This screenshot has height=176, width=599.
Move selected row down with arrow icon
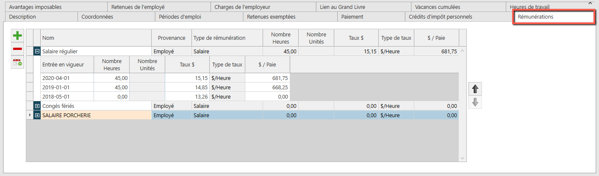475,102
